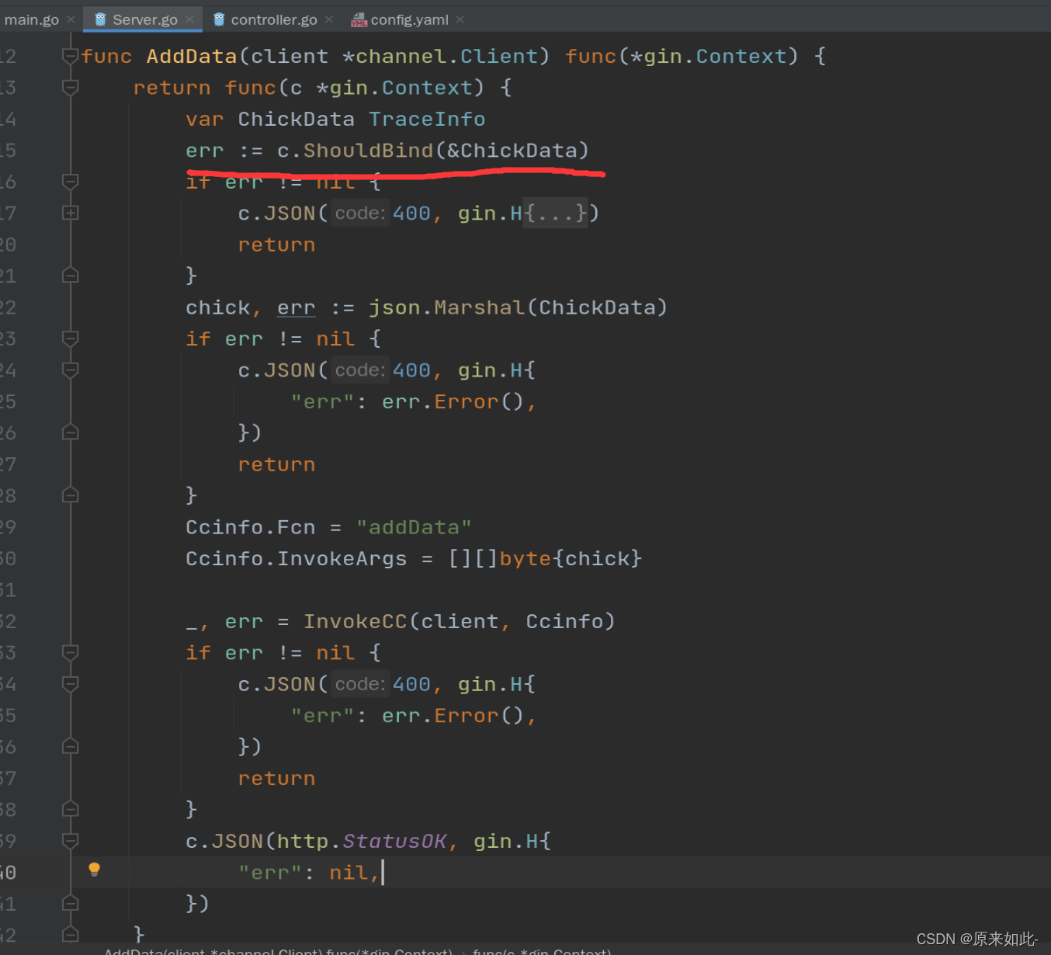Click the Go gopher icon on Server.go tab
Screen dimensions: 1051x955
(100, 19)
